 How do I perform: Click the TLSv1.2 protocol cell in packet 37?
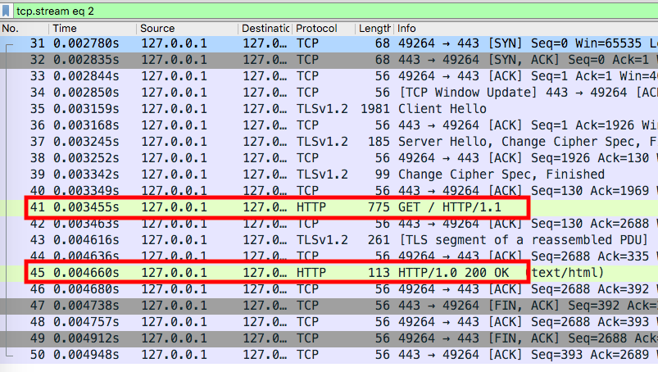(x=322, y=142)
